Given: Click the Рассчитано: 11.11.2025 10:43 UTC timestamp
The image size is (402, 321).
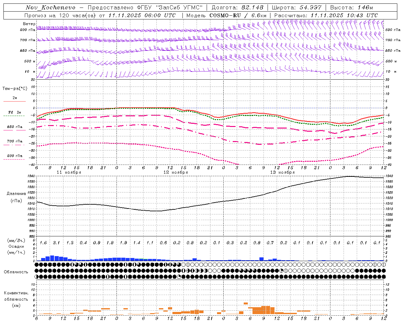Looking at the screenshot, I should click(x=326, y=15).
